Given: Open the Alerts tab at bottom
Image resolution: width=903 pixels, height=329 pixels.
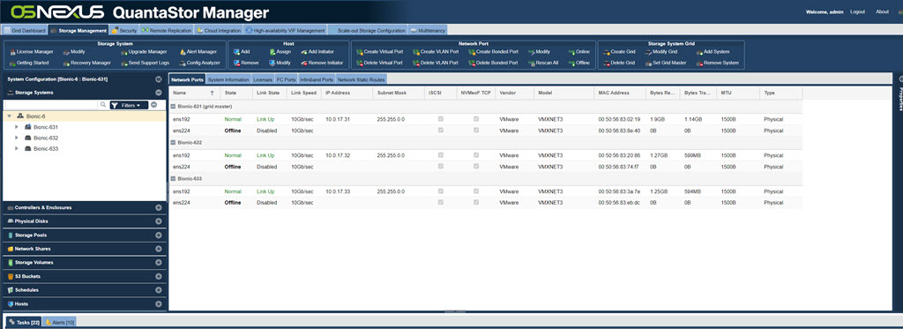Looking at the screenshot, I should pyautogui.click(x=60, y=323).
